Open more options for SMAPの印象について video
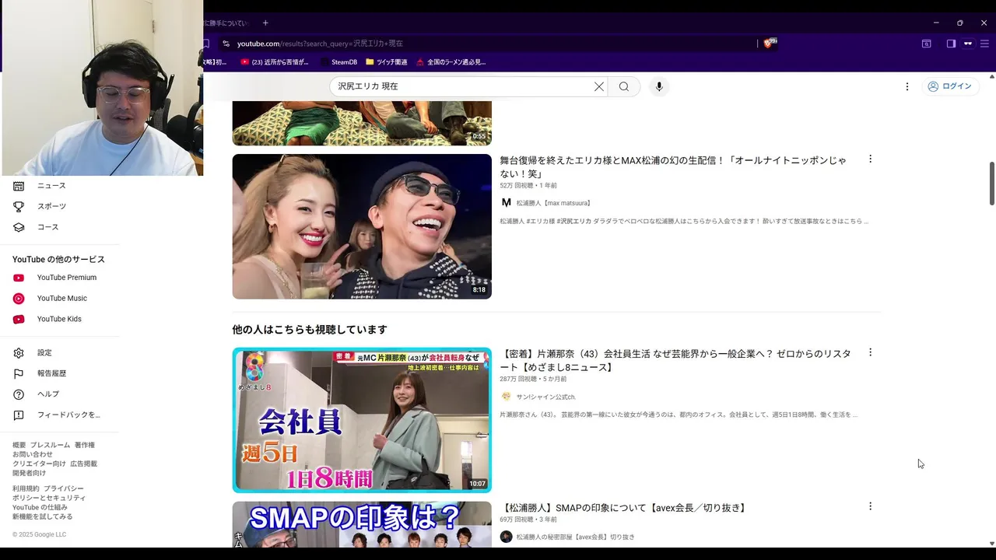 [x=870, y=506]
